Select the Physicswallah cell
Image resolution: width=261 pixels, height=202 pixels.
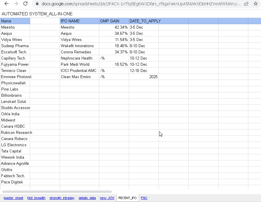(x=15, y=83)
